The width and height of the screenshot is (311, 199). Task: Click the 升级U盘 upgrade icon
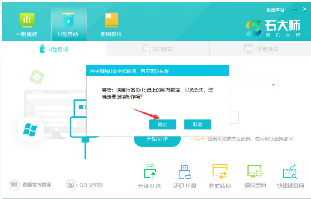[149, 176]
